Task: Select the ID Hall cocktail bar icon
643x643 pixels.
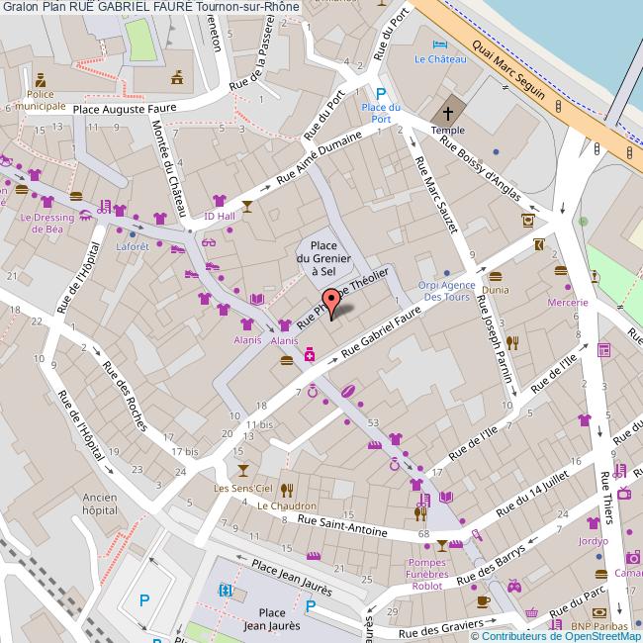Action: pos(246,206)
